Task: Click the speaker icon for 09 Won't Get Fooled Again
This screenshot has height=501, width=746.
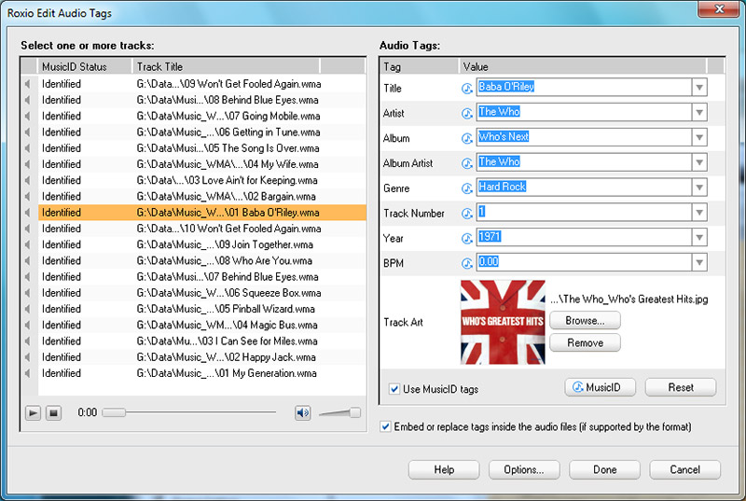Action: coord(28,84)
